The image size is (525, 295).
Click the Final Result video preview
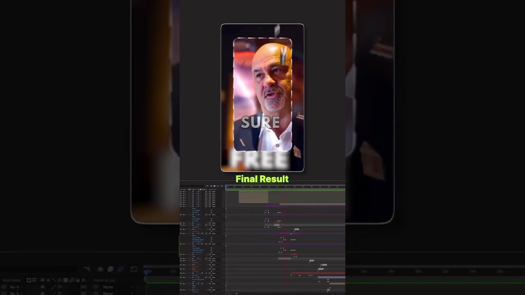262,98
